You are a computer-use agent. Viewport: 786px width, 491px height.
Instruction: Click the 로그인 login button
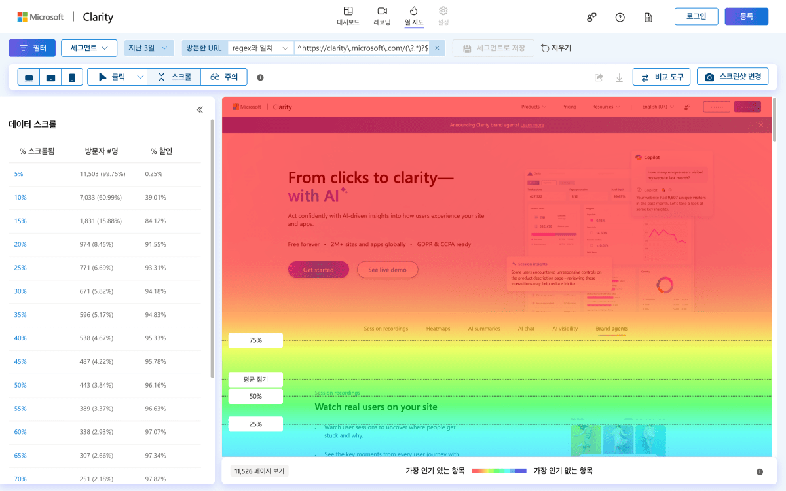[696, 16]
